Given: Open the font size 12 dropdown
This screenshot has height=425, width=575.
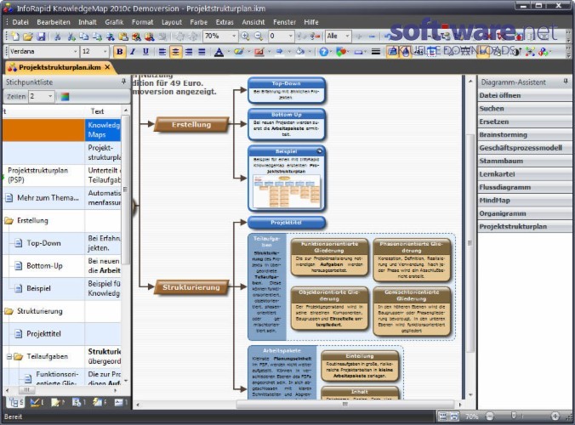Looking at the screenshot, I should (105, 52).
